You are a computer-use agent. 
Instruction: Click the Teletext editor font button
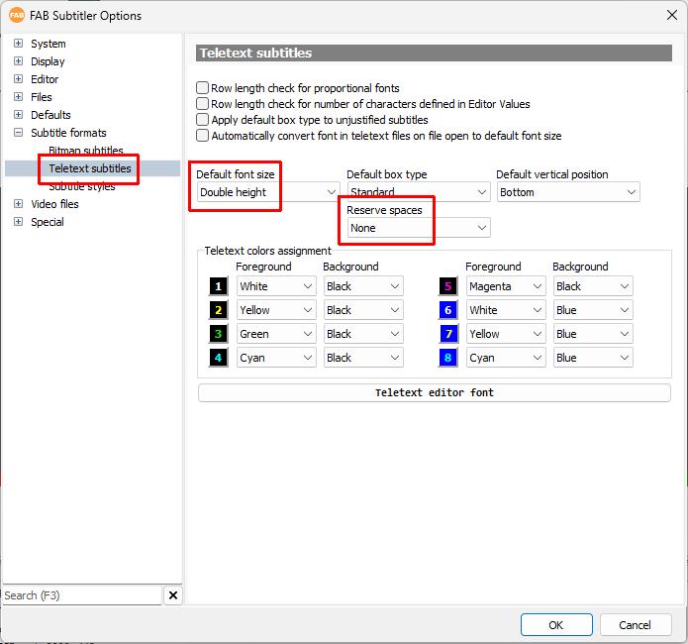434,392
